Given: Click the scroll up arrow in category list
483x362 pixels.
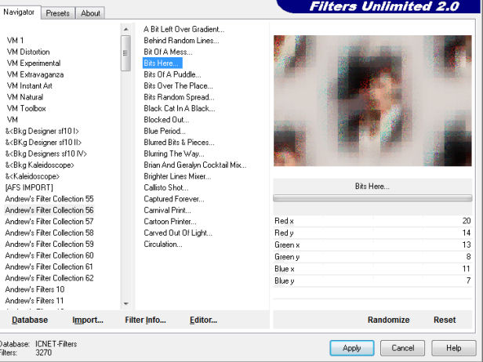Looking at the screenshot, I should [x=125, y=30].
